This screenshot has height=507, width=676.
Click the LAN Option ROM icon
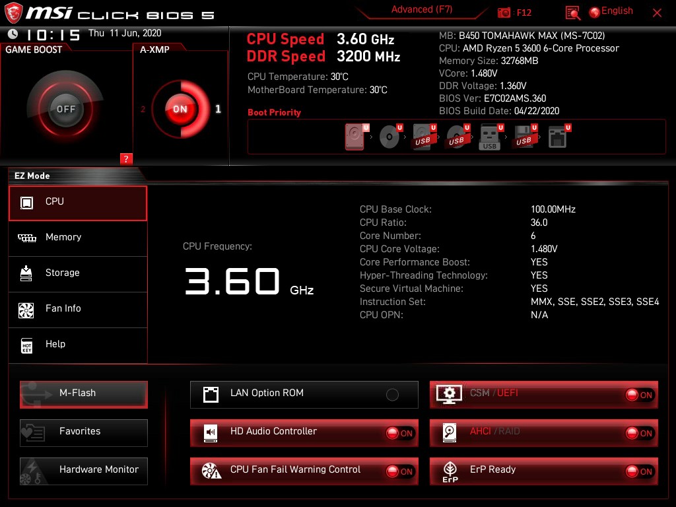click(211, 395)
